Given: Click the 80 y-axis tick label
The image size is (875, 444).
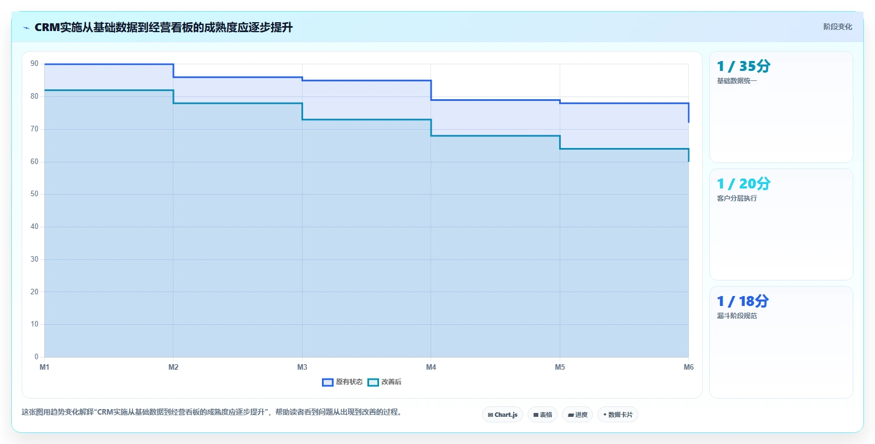Looking at the screenshot, I should pyautogui.click(x=34, y=96).
